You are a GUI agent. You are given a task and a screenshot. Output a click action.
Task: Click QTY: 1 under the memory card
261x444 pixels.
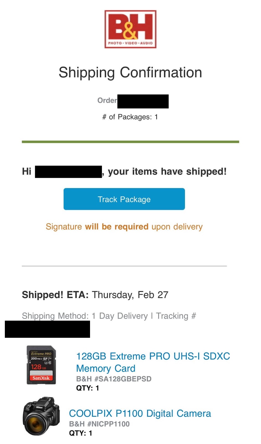(x=87, y=388)
